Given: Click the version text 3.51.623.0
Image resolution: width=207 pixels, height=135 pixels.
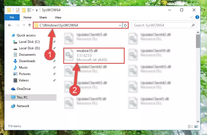Looking at the screenshot, I should [x=84, y=55].
